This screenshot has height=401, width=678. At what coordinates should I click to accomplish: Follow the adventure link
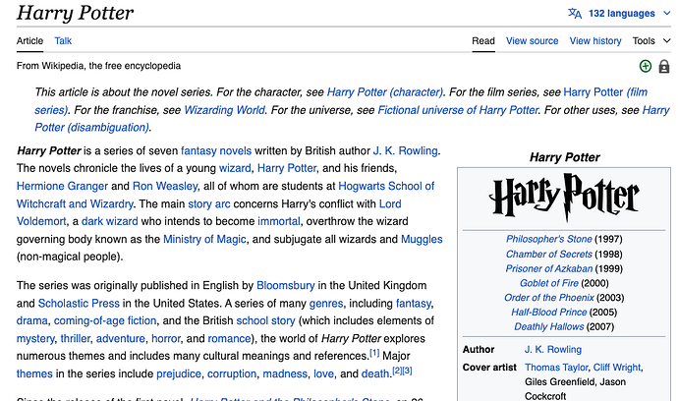tap(120, 338)
